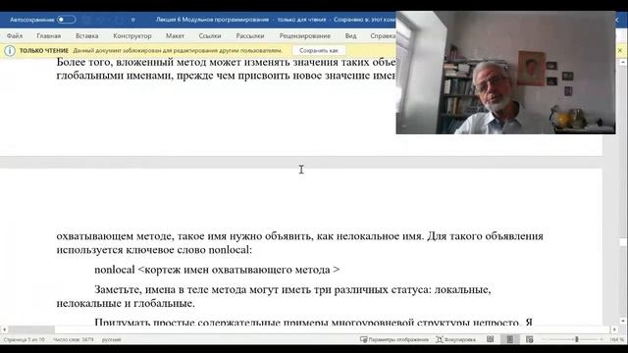Click the vertical scrollbar down arrow
The height and width of the screenshot is (353, 628).
[x=623, y=321]
